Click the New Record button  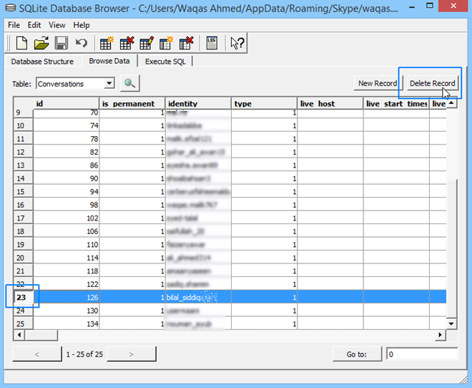click(378, 83)
